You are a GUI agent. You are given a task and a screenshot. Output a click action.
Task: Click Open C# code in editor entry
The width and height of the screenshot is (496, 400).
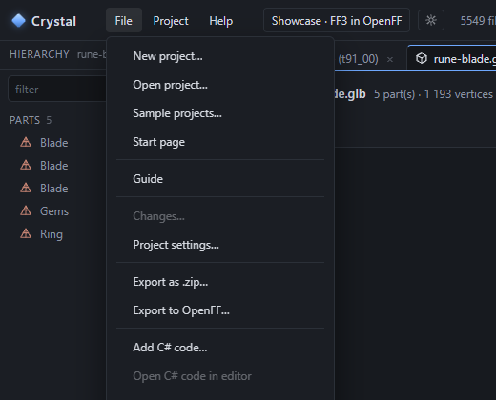click(220, 376)
